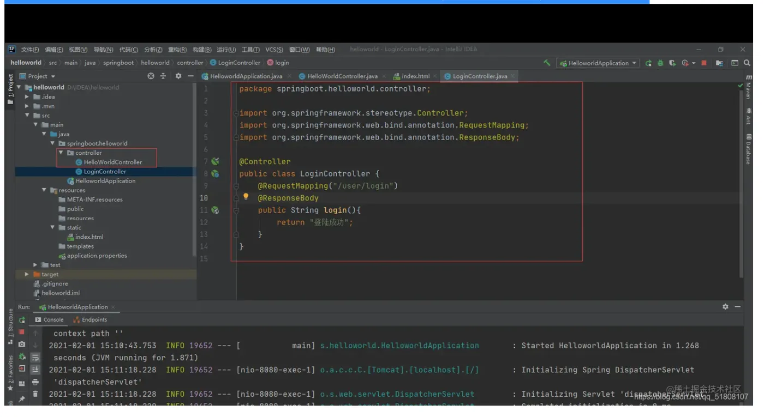Viewport: 764px width, 417px height.
Task: Select helloworld.iml file
Action: (56, 293)
